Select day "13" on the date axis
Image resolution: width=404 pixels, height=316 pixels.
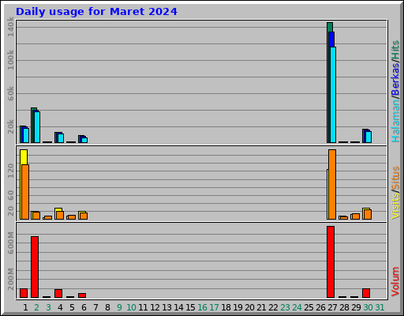[x=166, y=307]
